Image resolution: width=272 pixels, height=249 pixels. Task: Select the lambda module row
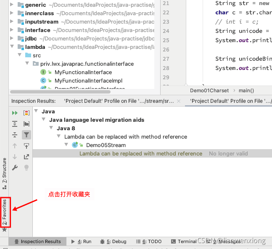tap(82, 47)
